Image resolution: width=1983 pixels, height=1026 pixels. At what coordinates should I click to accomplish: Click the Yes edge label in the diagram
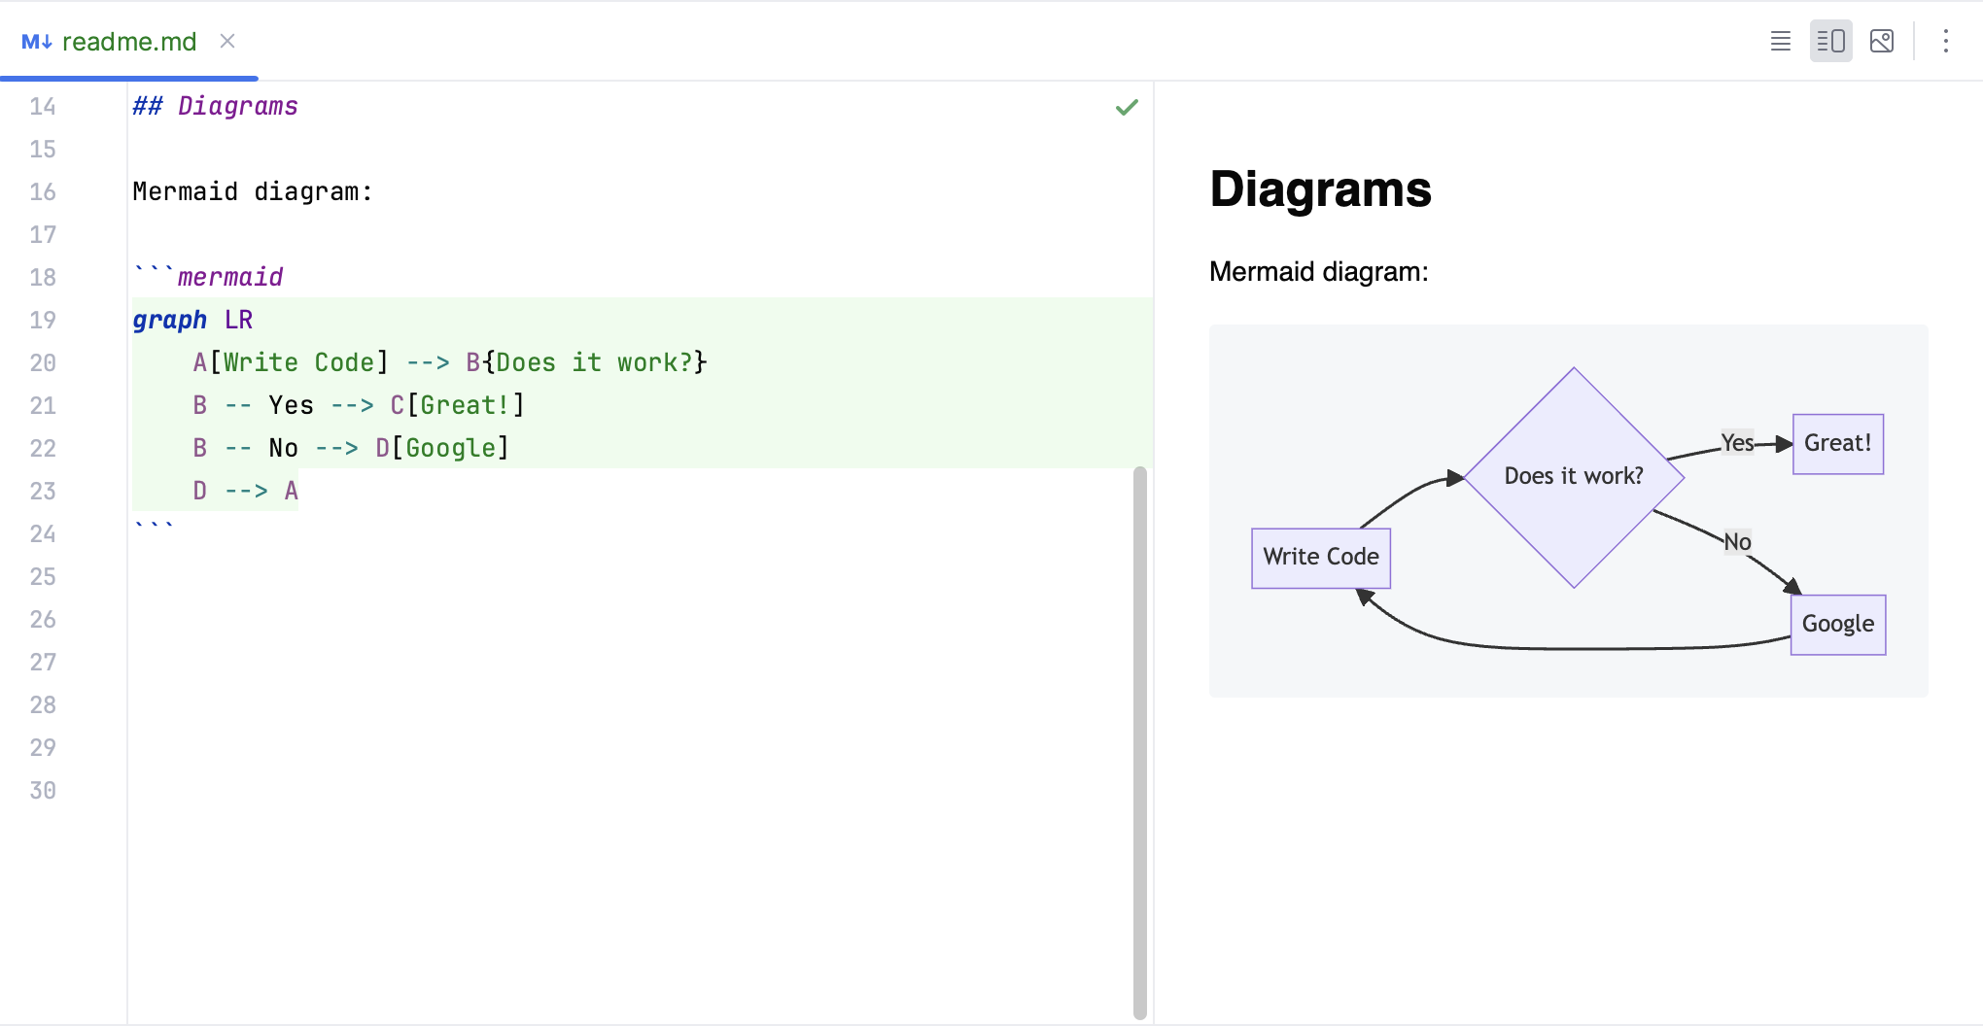[1736, 442]
